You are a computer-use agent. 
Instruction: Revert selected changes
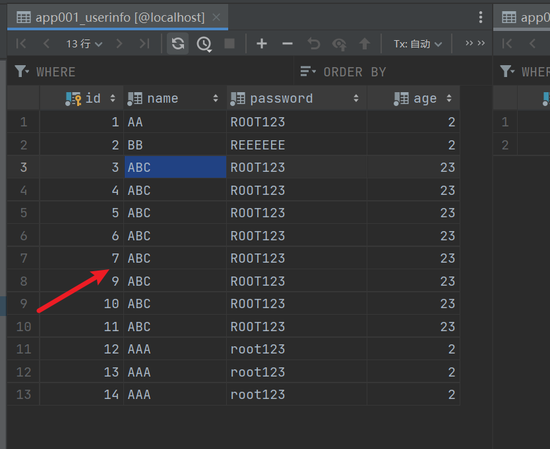pyautogui.click(x=314, y=43)
